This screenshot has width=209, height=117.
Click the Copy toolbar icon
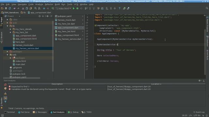pyautogui.click(x=27, y=8)
